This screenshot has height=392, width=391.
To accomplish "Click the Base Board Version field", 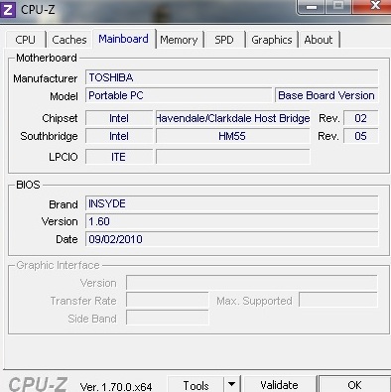I will point(326,95).
